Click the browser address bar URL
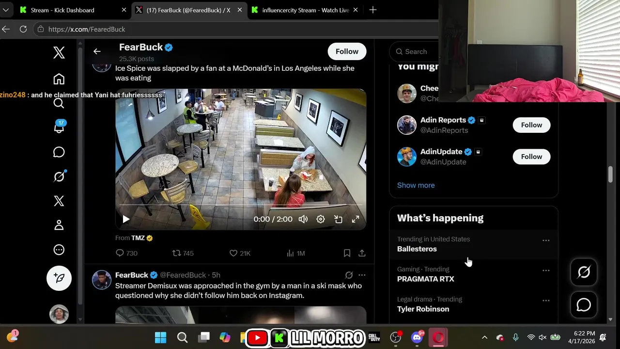This screenshot has height=349, width=620. [87, 29]
